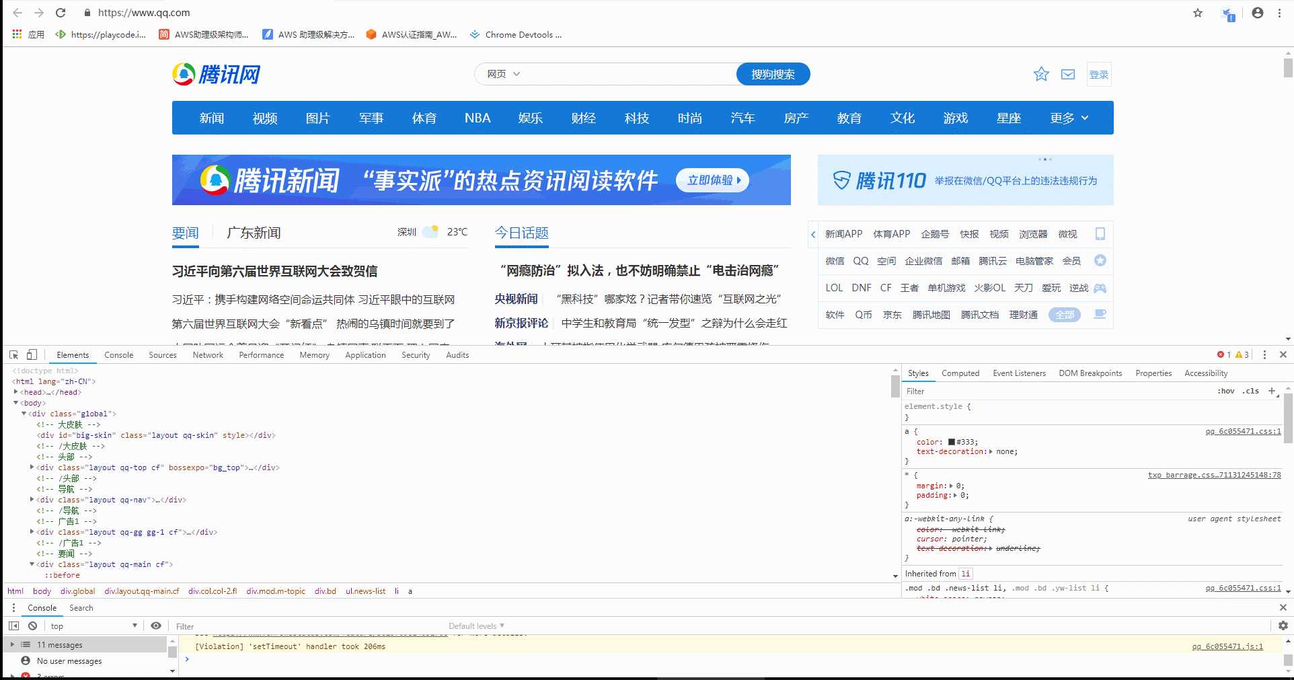The height and width of the screenshot is (680, 1294).
Task: Click the round star icon beside 会员
Action: [1100, 260]
